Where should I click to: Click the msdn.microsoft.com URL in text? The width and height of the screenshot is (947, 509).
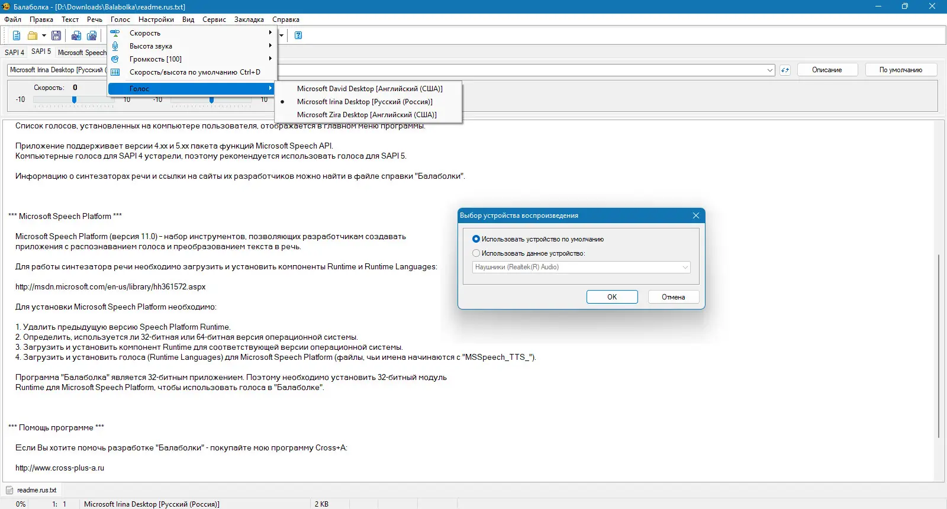(x=111, y=287)
